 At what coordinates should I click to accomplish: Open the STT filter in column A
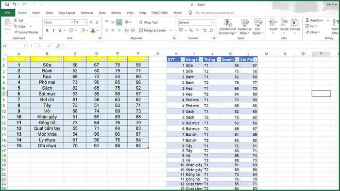28,59
